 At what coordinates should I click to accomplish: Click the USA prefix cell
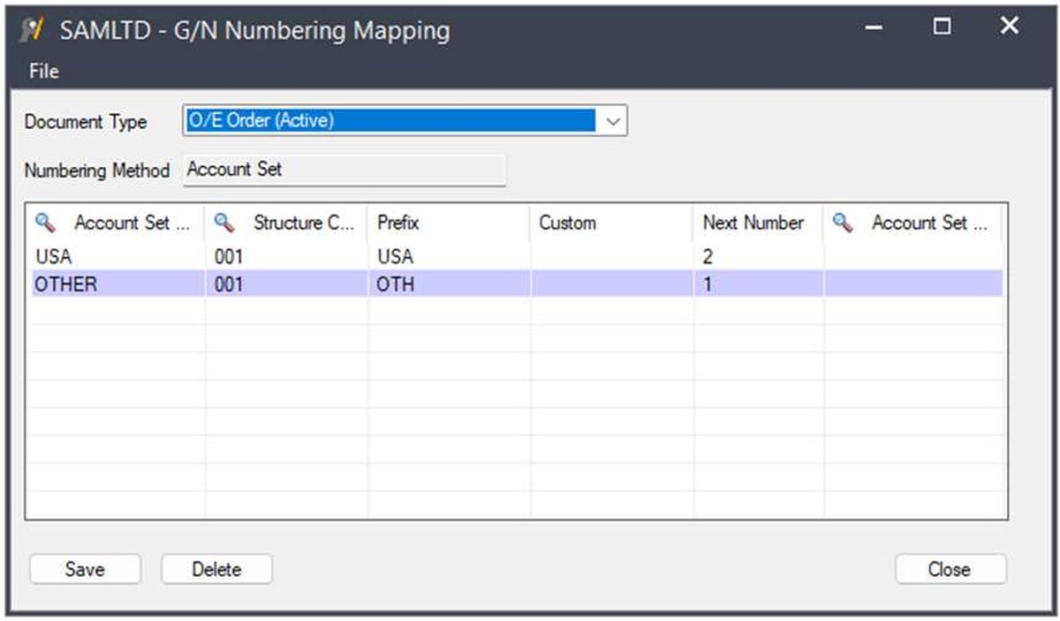pyautogui.click(x=450, y=256)
